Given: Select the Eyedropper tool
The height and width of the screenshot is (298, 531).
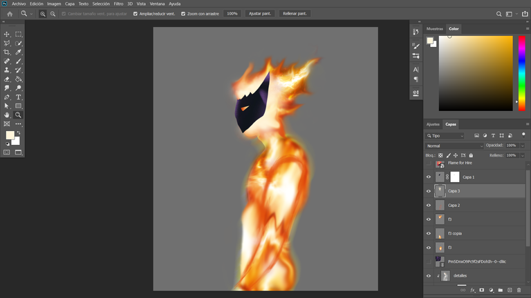Looking at the screenshot, I should point(18,52).
